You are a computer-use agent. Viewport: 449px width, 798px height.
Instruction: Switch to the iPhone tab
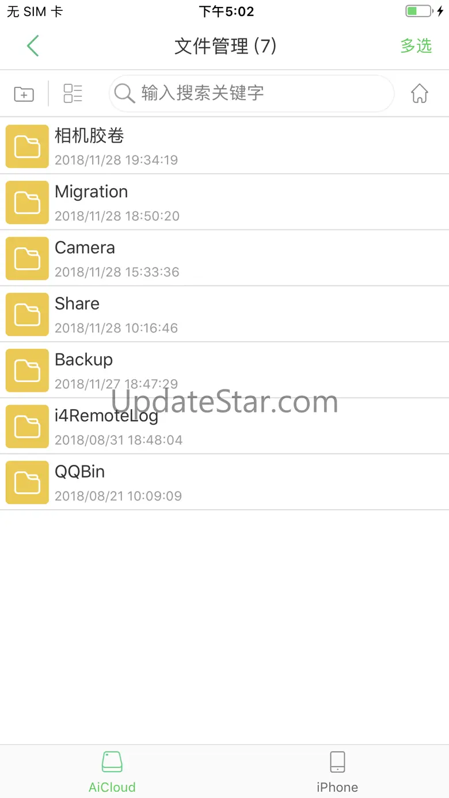pos(337,772)
